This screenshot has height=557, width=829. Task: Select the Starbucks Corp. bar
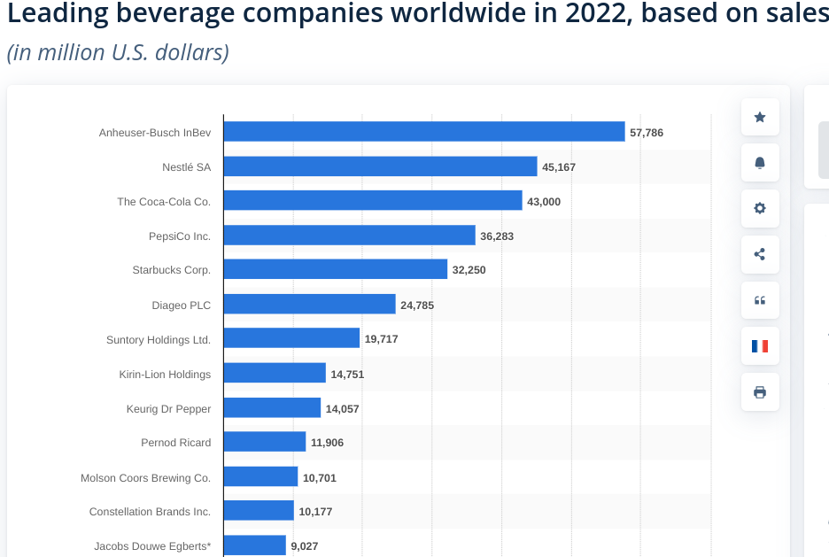pos(336,269)
